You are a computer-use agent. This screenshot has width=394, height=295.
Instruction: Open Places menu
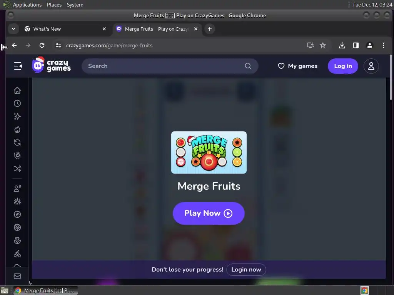54,5
